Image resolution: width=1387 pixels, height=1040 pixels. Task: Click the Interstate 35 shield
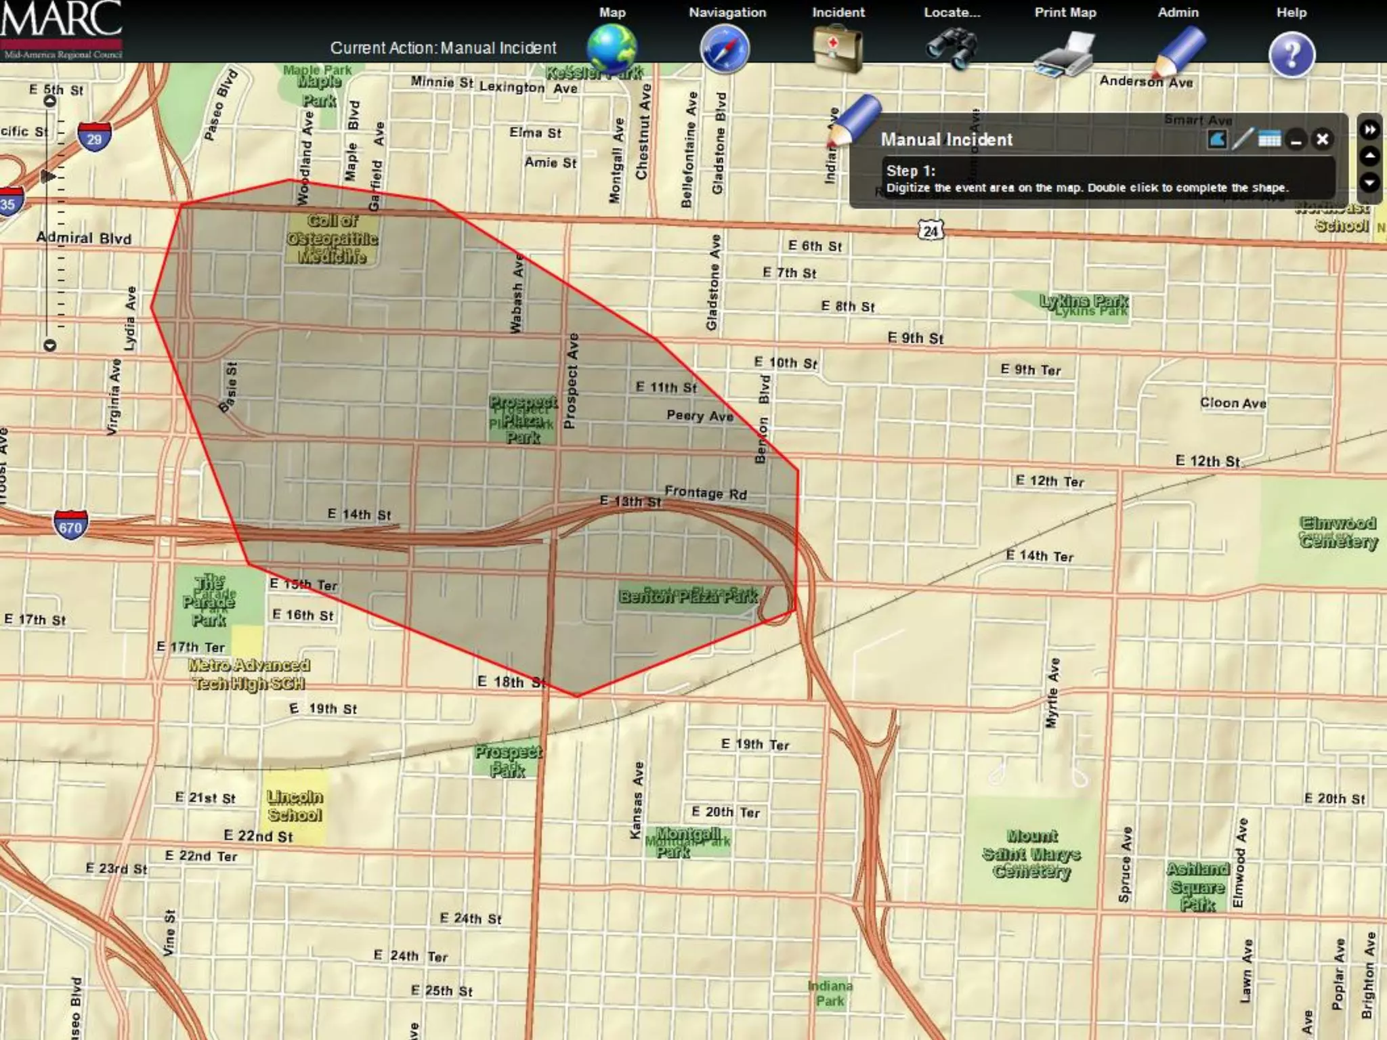9,202
